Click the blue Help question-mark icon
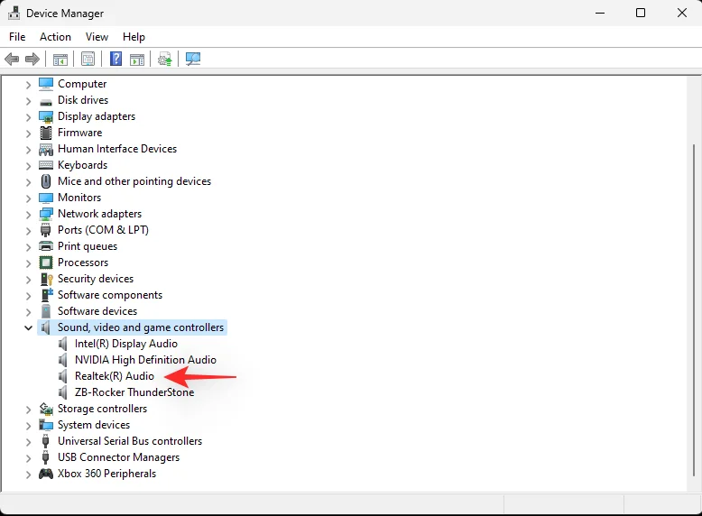Viewport: 702px width, 516px height. pos(116,59)
